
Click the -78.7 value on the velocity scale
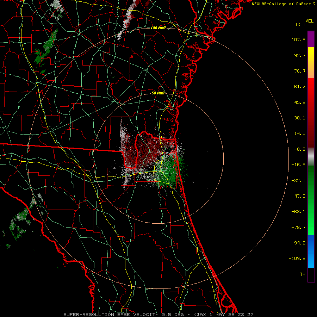click(x=298, y=228)
